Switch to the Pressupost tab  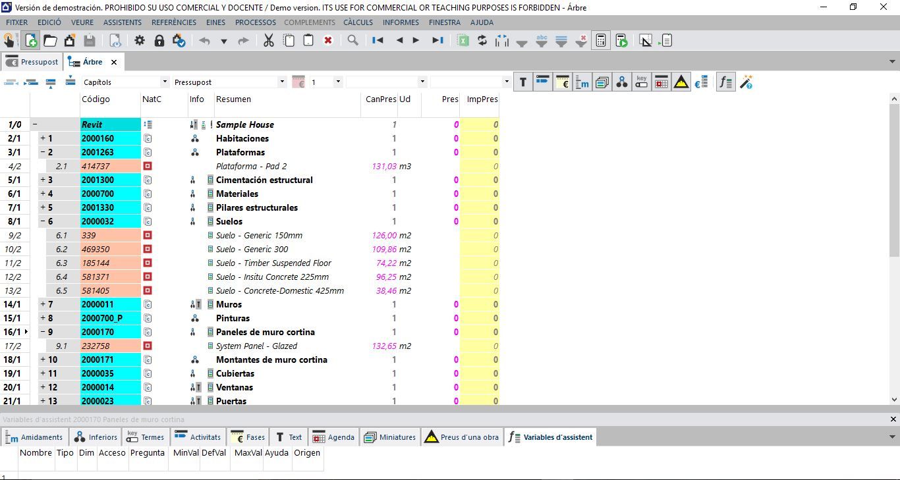click(32, 62)
